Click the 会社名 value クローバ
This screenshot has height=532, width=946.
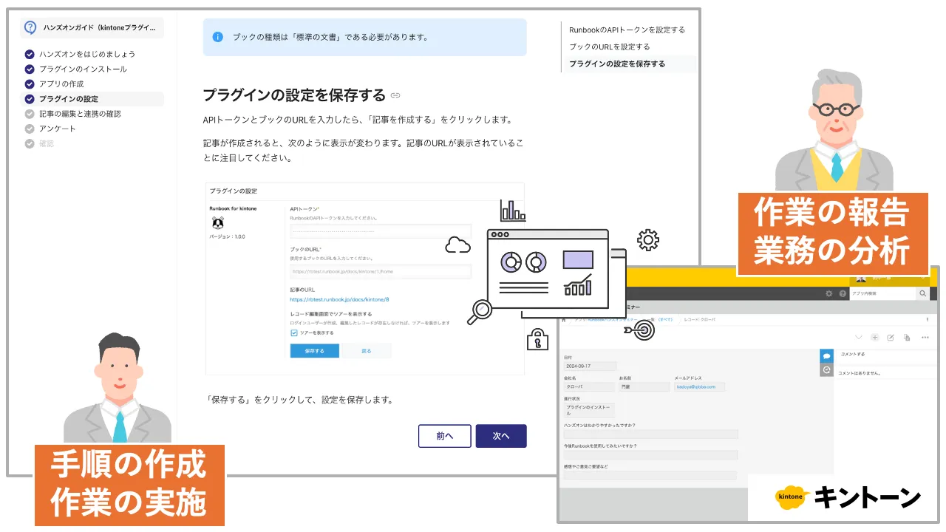(589, 386)
